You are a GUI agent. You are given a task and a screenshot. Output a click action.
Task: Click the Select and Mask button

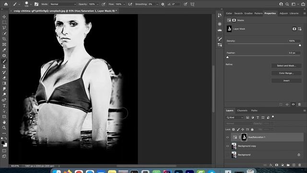pos(286,66)
